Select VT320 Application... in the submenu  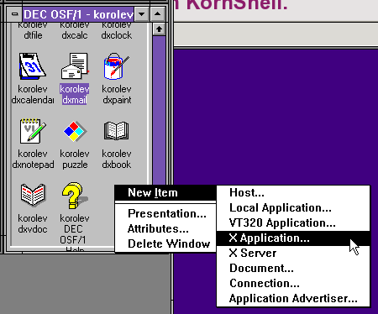coord(293,222)
